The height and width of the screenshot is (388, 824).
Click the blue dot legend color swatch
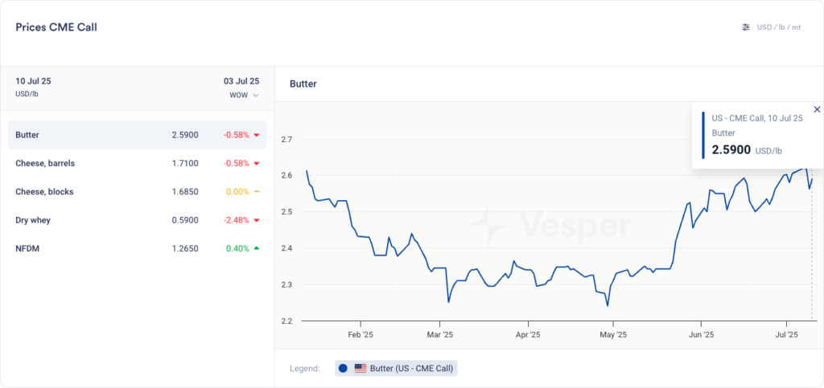click(x=343, y=369)
